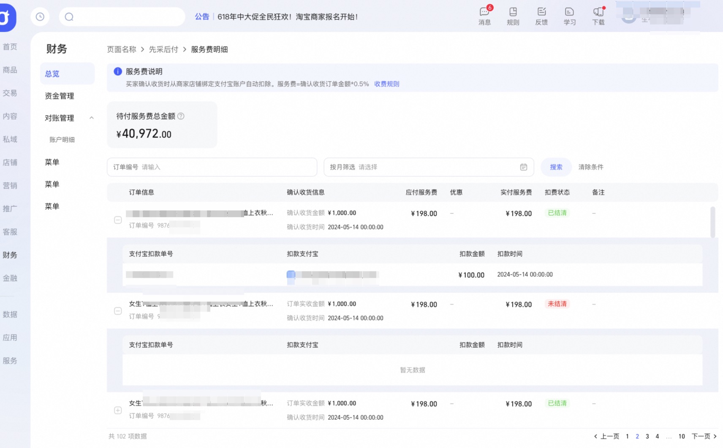
Task: Go to page 10
Action: 682,436
